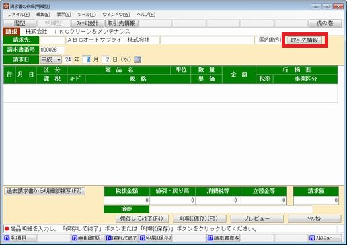Click the F7 請求書複写 function button
Screen dimensions: 347x245
[223, 238]
